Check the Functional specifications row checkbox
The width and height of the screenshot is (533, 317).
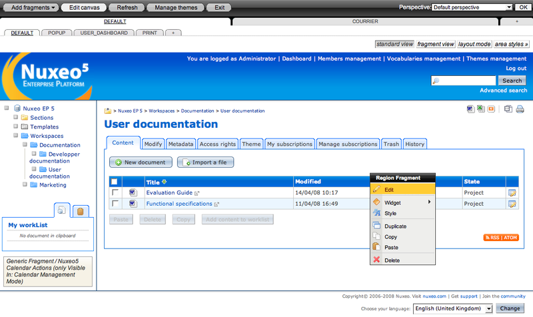click(115, 204)
